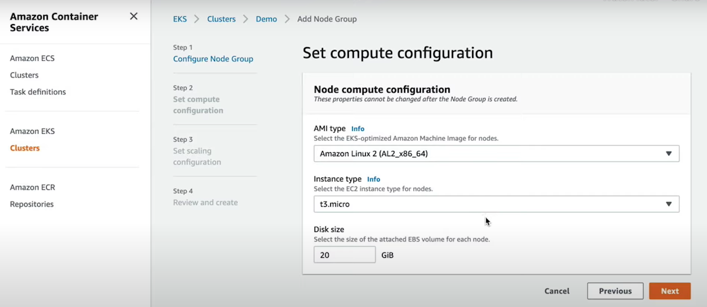Open EKS breadcrumb link

(180, 19)
